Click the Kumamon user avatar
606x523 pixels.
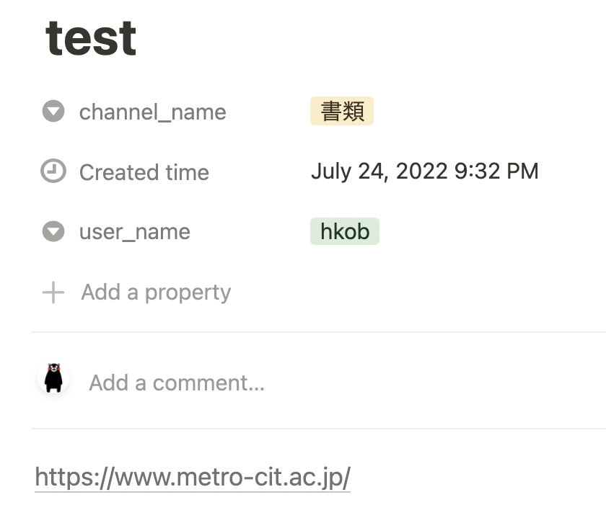point(53,378)
